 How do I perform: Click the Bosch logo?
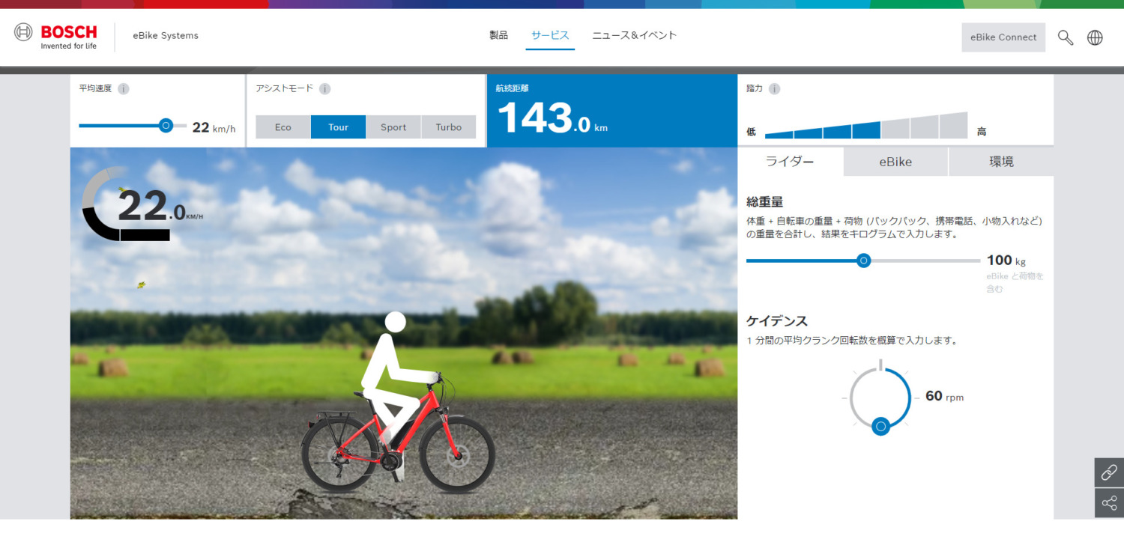[x=55, y=37]
